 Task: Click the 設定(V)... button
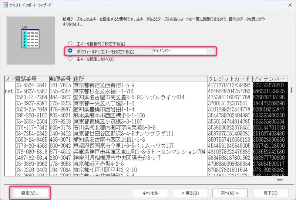tap(30, 193)
